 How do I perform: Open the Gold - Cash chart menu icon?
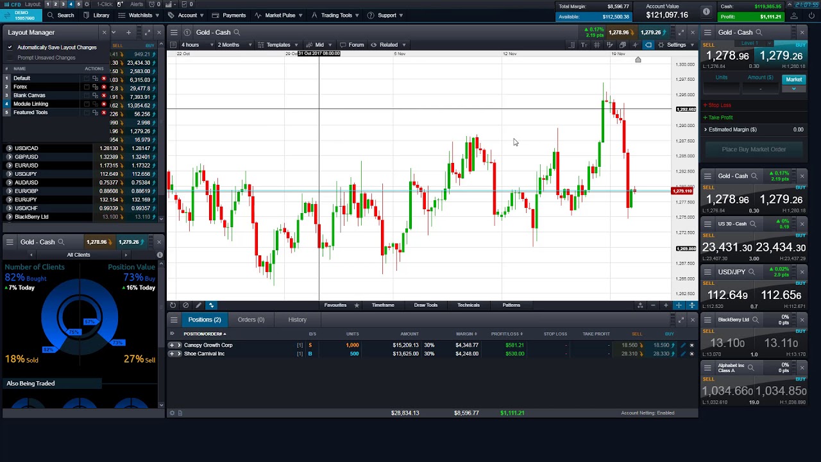pos(174,32)
